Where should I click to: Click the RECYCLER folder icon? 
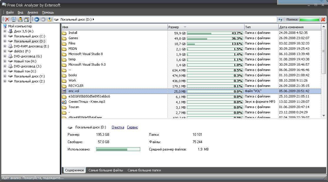[x=64, y=86]
